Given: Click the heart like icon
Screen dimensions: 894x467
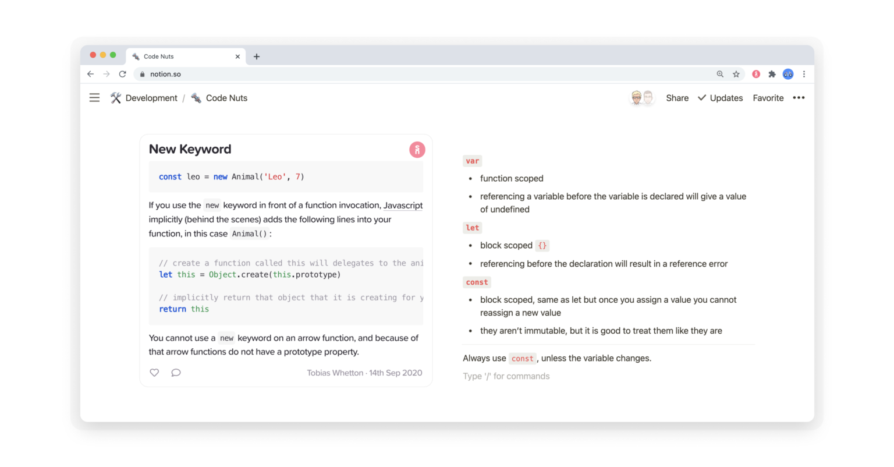Looking at the screenshot, I should pos(154,373).
